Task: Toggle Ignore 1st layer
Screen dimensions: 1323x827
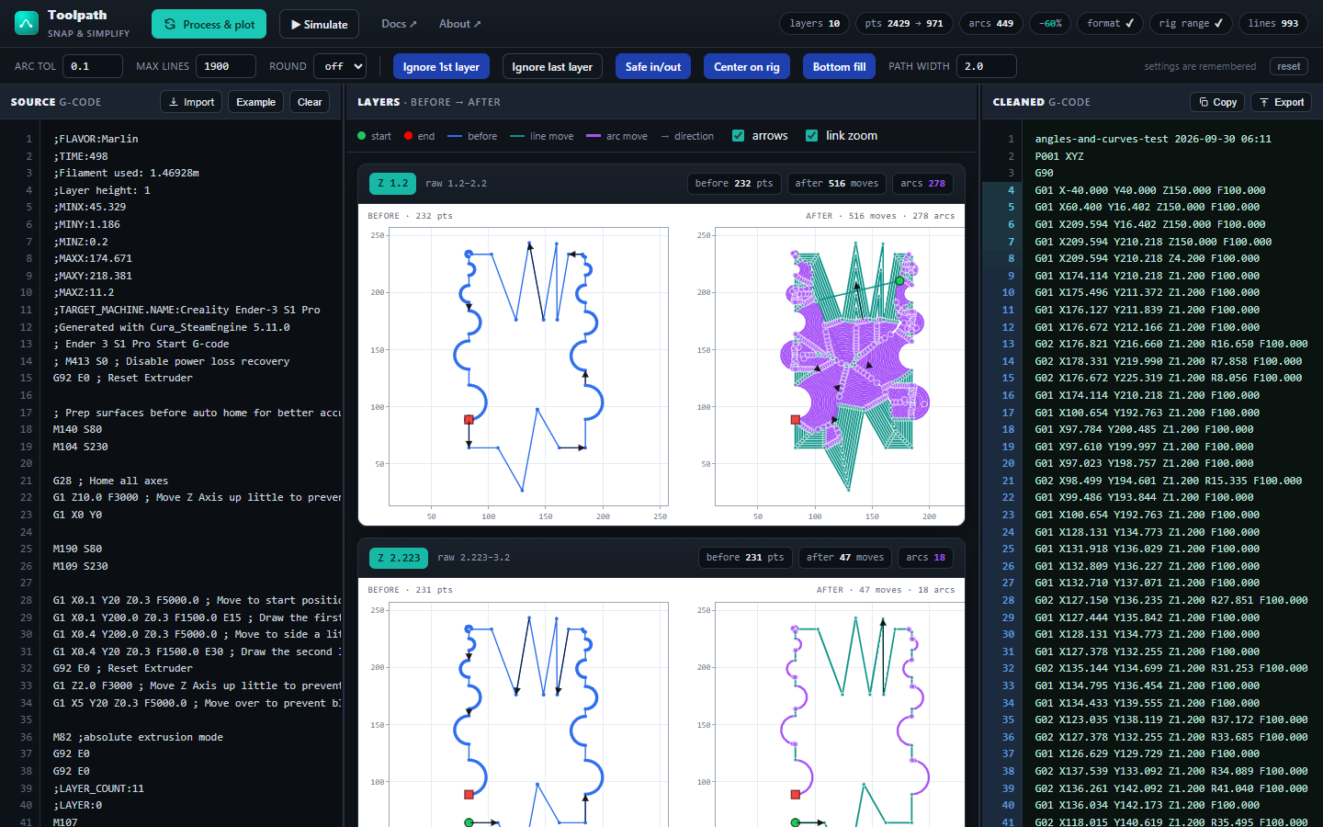Action: pos(441,66)
